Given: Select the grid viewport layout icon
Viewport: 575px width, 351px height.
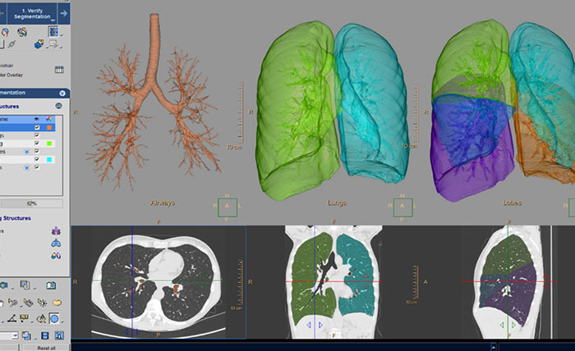Looking at the screenshot, I should pos(53,32).
